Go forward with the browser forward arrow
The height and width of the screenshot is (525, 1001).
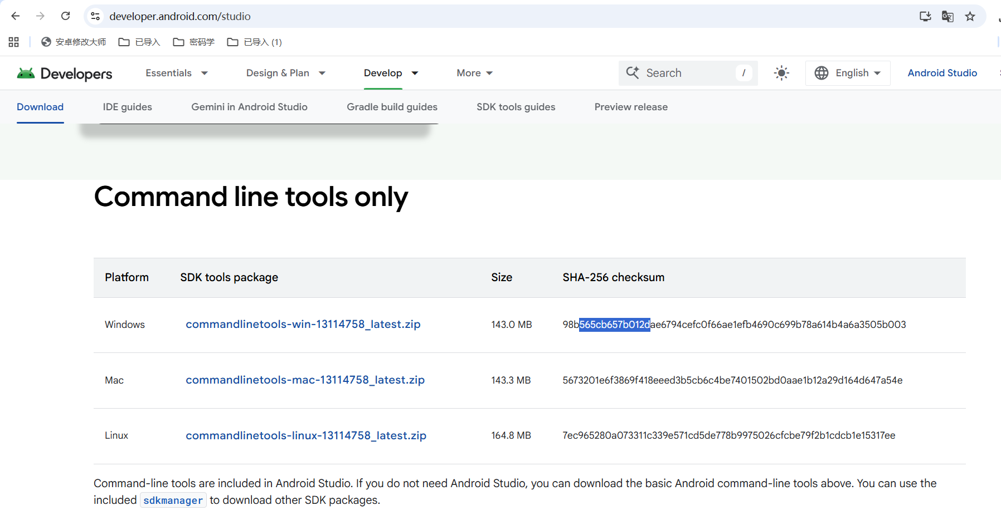tap(40, 16)
